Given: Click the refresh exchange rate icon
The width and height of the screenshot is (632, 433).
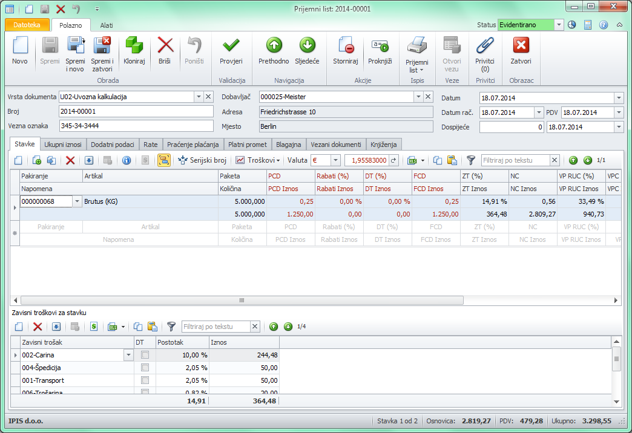Looking at the screenshot, I should [393, 160].
